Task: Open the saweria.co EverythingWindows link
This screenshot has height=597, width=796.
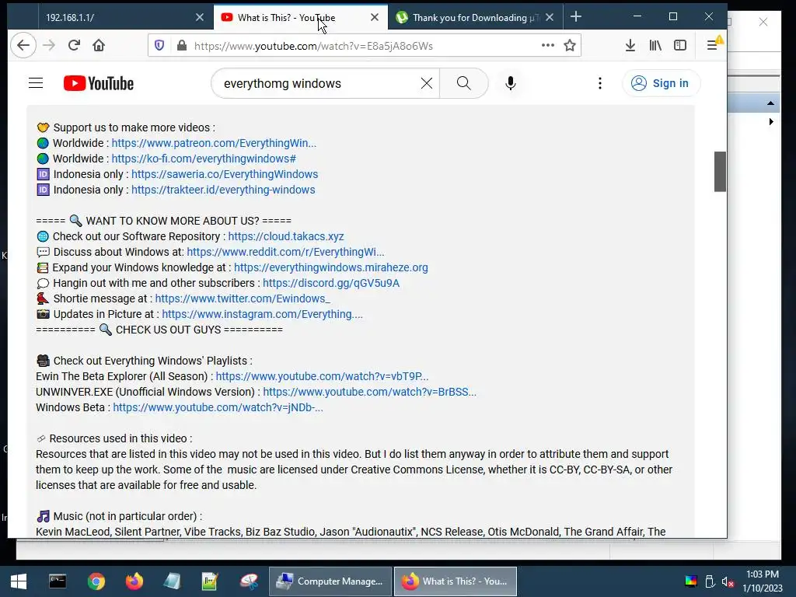Action: pyautogui.click(x=225, y=174)
